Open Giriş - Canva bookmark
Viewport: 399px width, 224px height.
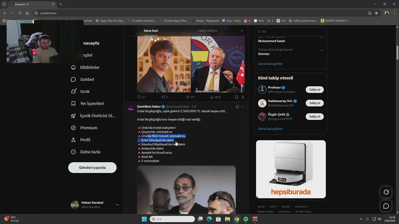tap(231, 21)
